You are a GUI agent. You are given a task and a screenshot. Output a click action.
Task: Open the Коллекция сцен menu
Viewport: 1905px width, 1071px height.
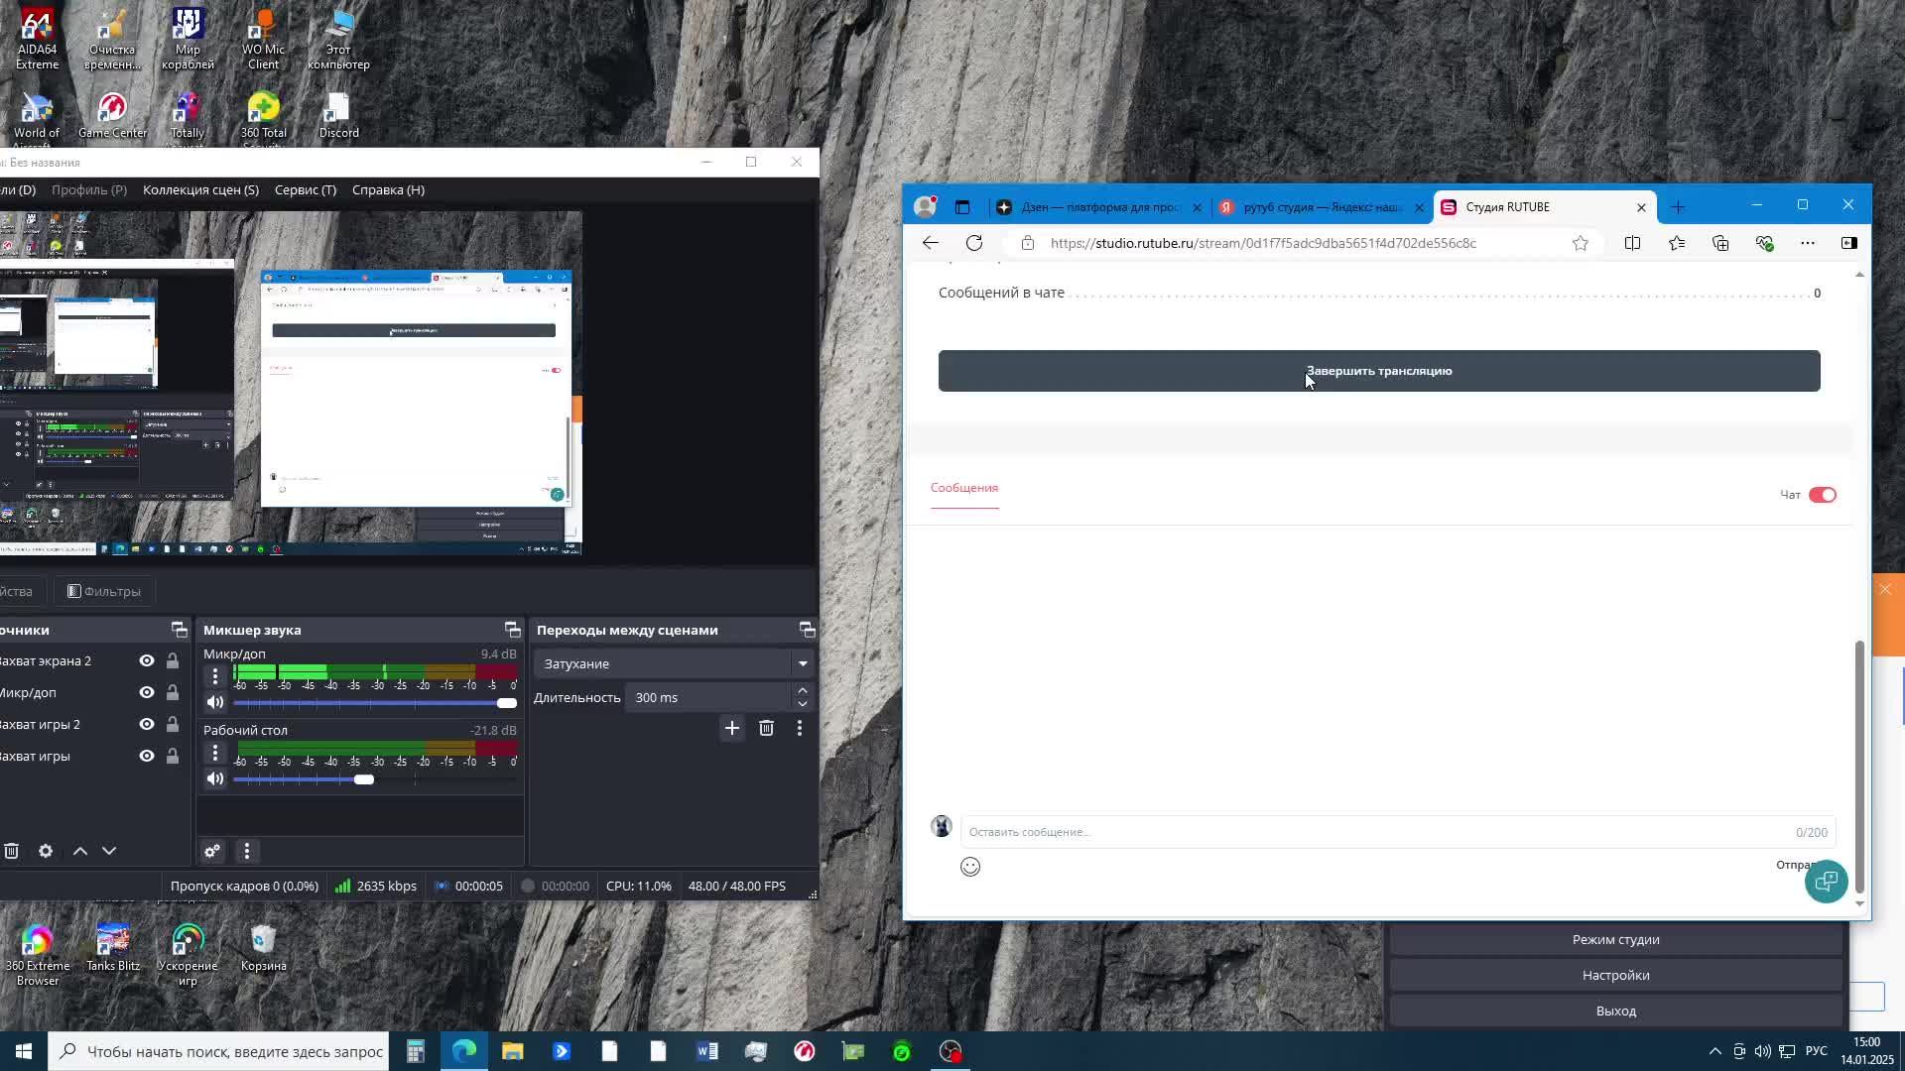(200, 189)
